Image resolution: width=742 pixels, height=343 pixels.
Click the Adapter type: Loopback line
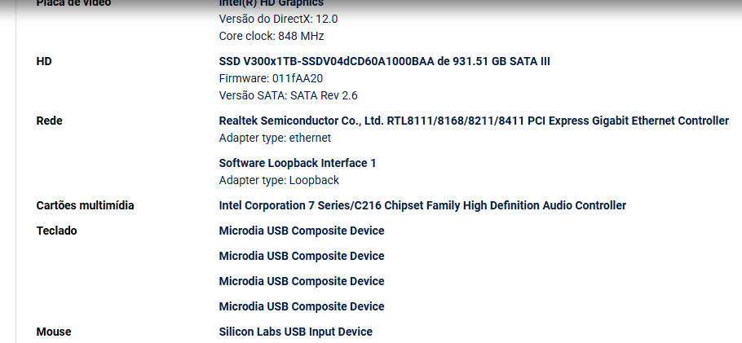coord(279,180)
